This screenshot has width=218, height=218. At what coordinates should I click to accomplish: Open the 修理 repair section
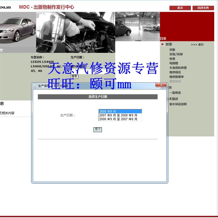coord(169,44)
